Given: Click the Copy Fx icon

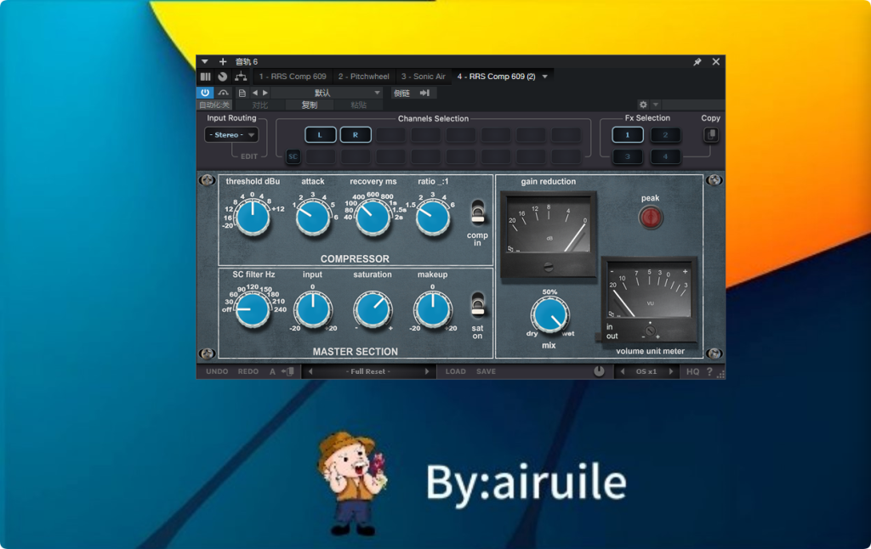Looking at the screenshot, I should pos(711,135).
